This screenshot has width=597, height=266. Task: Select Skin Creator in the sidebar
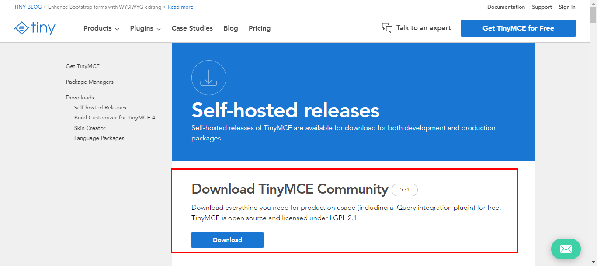(x=90, y=128)
